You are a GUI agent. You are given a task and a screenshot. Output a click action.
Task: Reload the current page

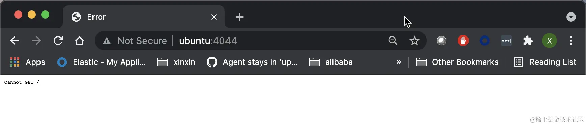(58, 41)
